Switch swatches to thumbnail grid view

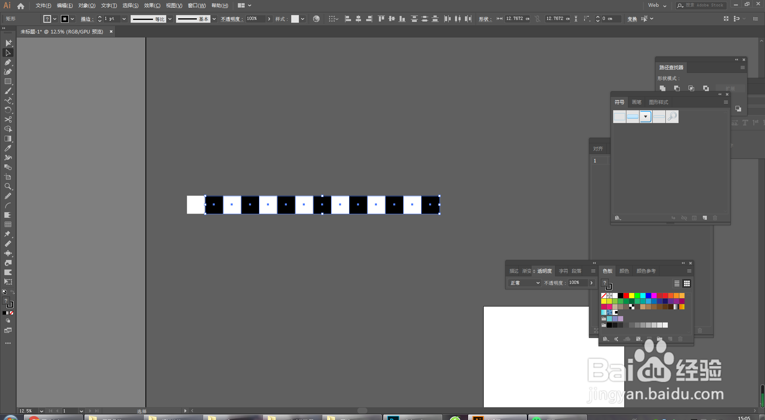tap(687, 283)
